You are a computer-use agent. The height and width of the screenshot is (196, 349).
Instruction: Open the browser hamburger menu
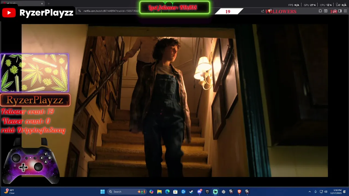[x=345, y=11]
